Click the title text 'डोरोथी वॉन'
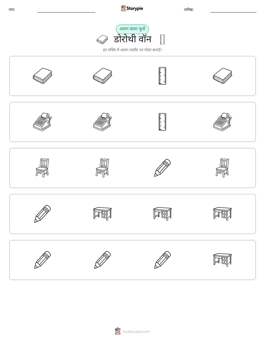 [132, 40]
